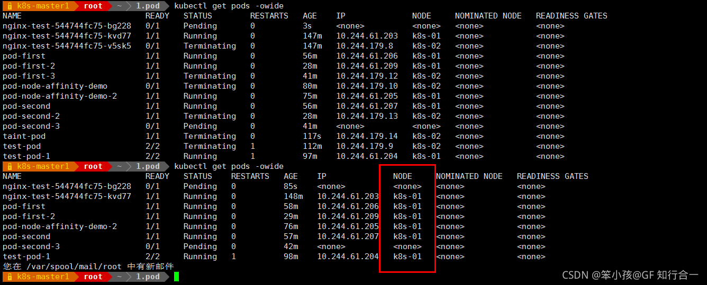This screenshot has height=285, width=707.
Task: Select restart count 1 in the 98m row
Action: coord(233,256)
